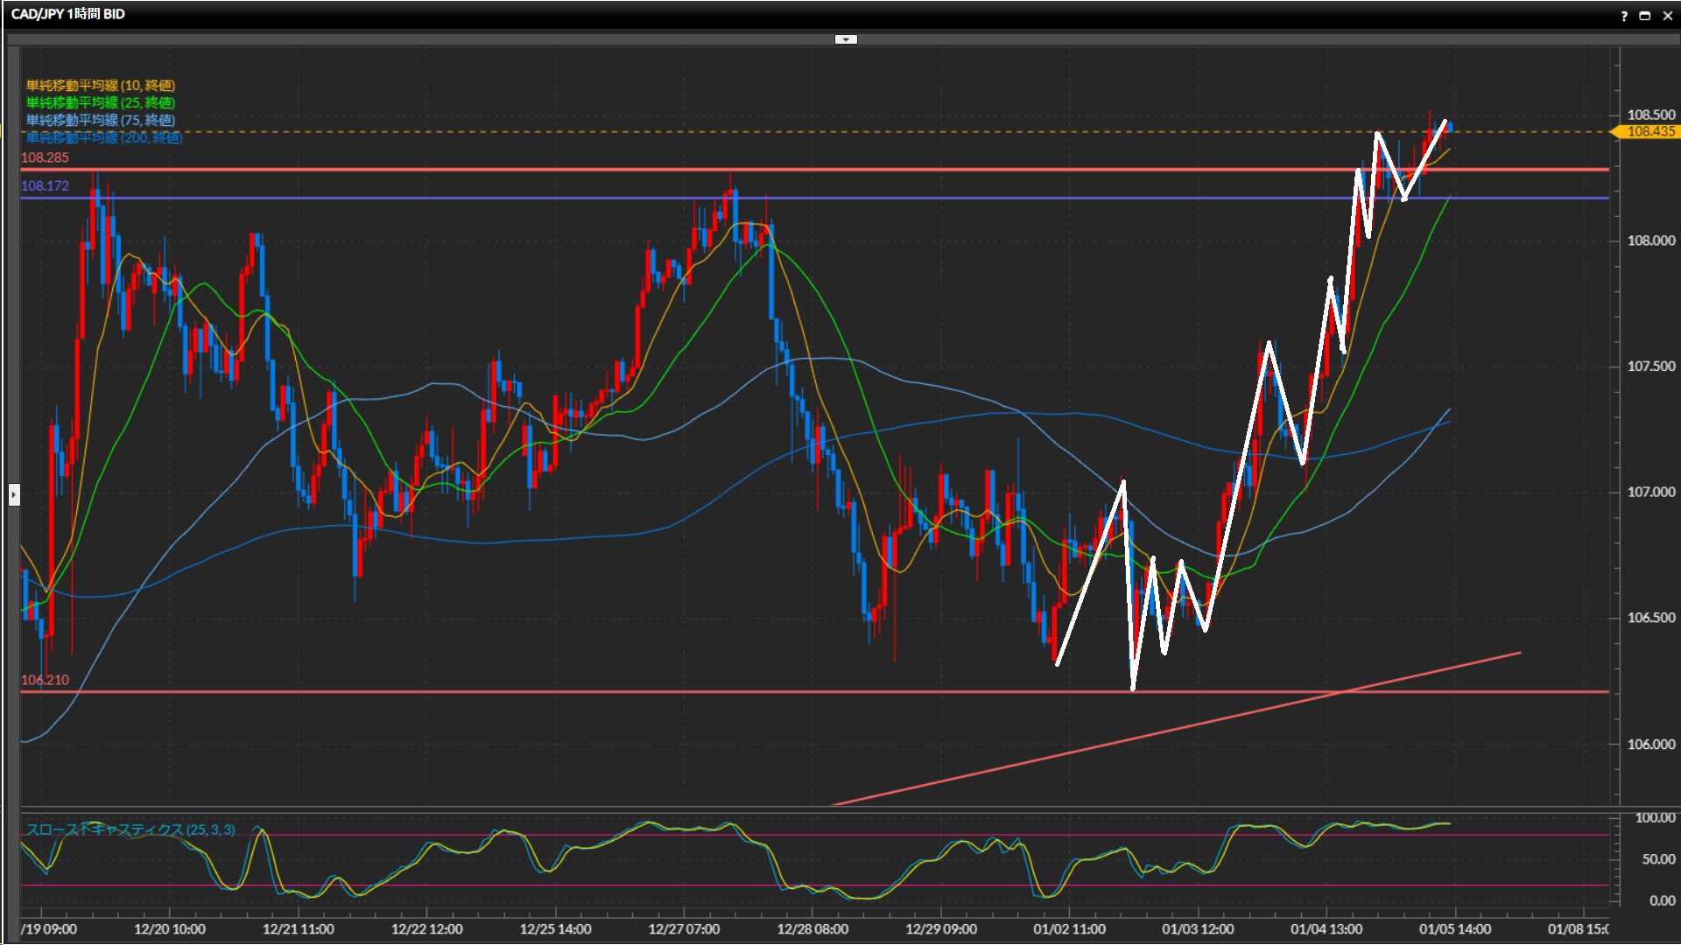Image resolution: width=1681 pixels, height=945 pixels.
Task: Select the 75-period moving average label
Action: point(101,120)
